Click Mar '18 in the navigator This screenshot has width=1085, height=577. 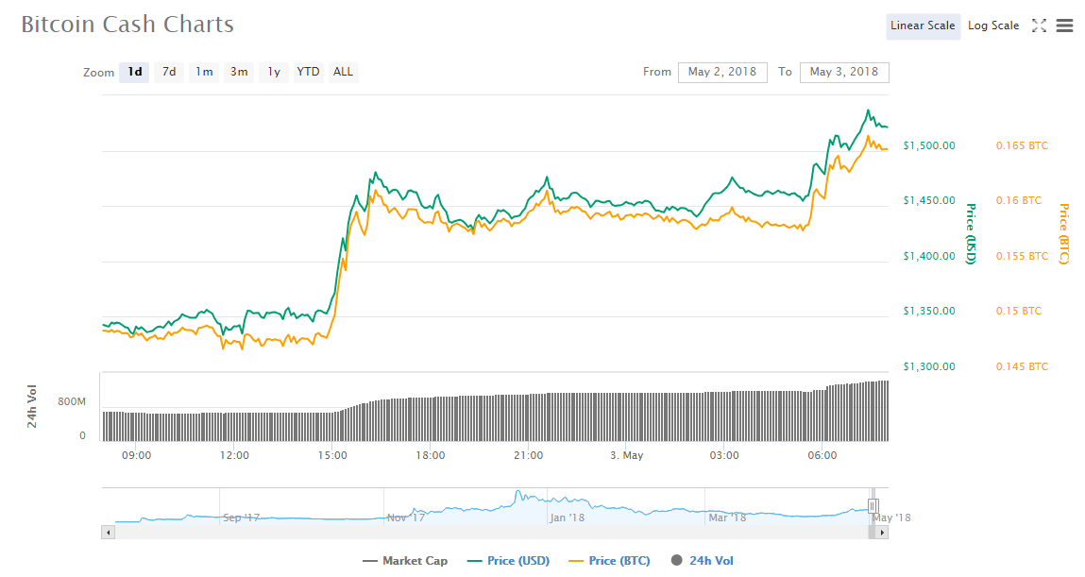click(x=727, y=518)
